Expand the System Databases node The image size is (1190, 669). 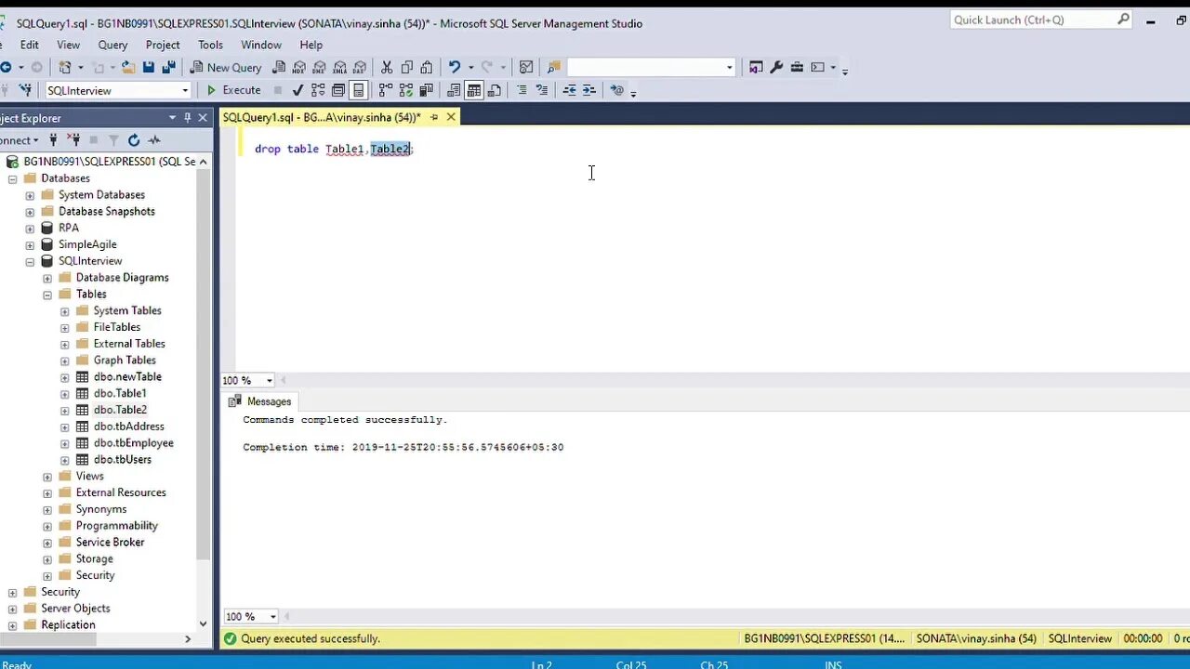(30, 195)
